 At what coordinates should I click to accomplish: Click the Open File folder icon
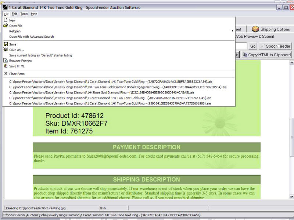(6, 25)
